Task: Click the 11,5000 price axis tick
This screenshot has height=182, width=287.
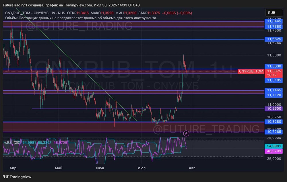Action: point(274,55)
